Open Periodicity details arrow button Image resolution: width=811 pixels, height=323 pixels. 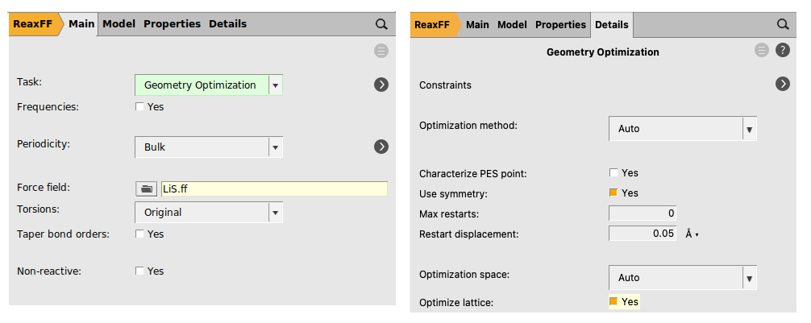[381, 147]
